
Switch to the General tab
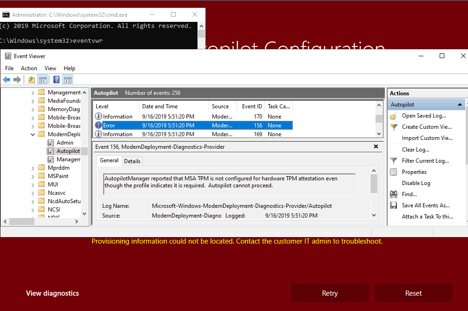[109, 160]
